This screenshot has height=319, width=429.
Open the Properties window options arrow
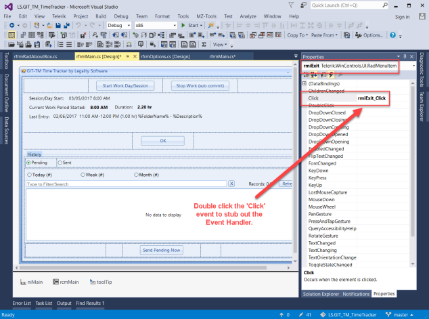click(x=399, y=56)
